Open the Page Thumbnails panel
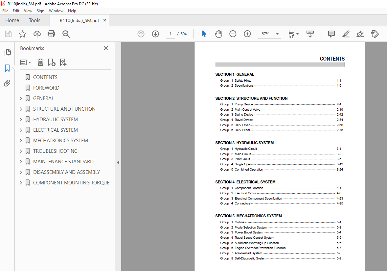 click(8, 52)
